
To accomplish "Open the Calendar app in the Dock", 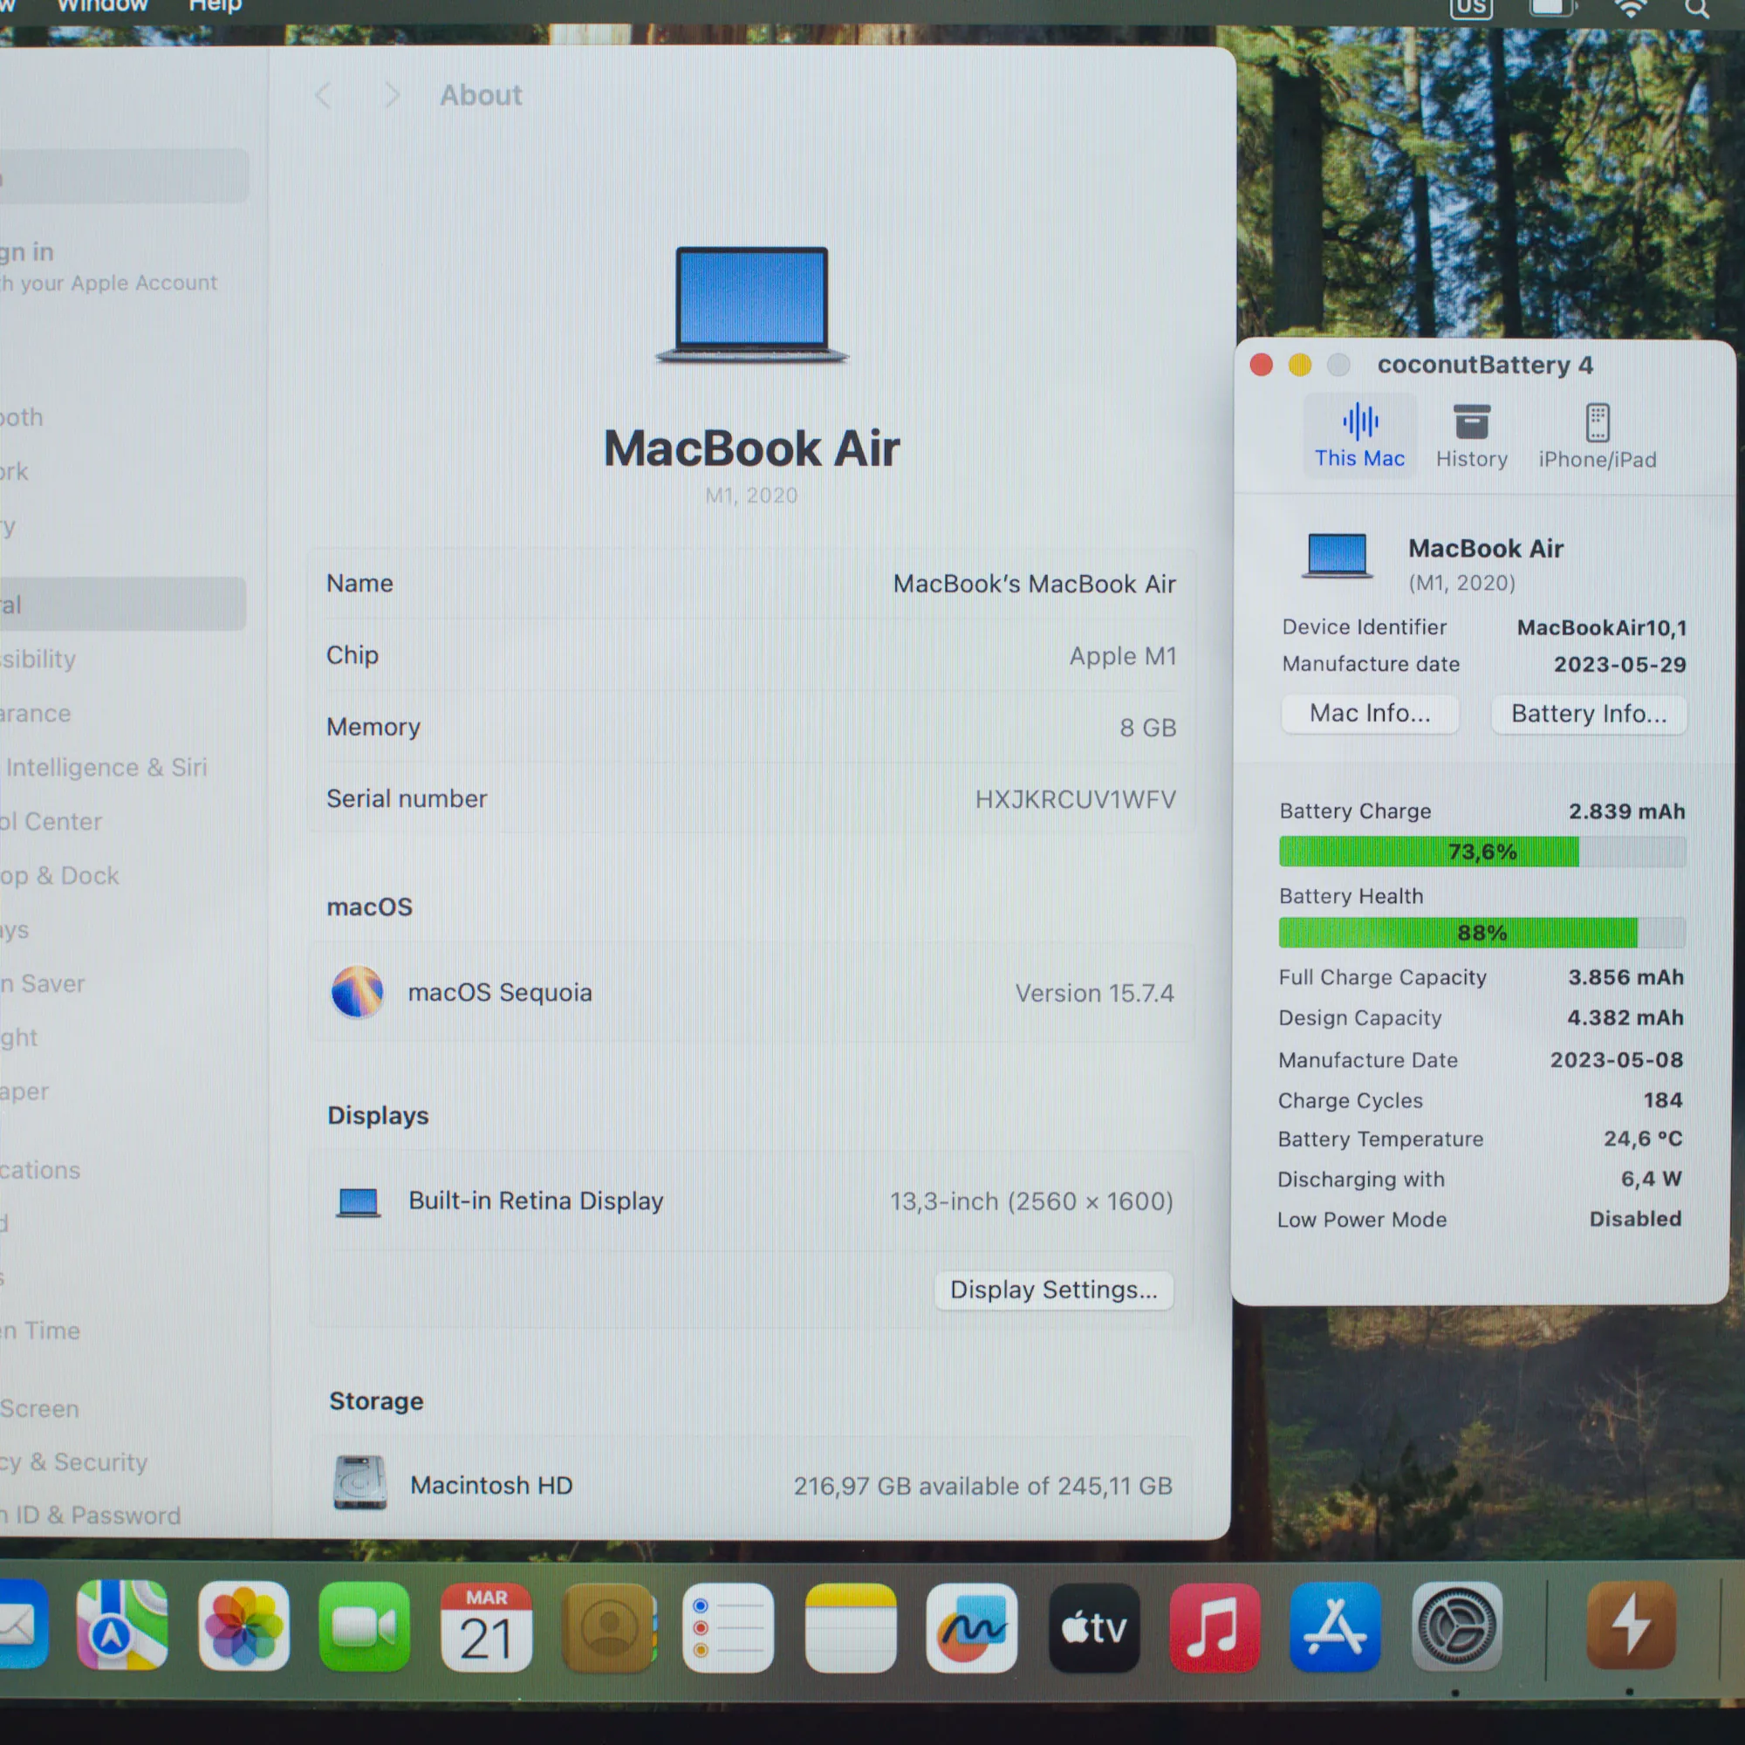I will [486, 1627].
